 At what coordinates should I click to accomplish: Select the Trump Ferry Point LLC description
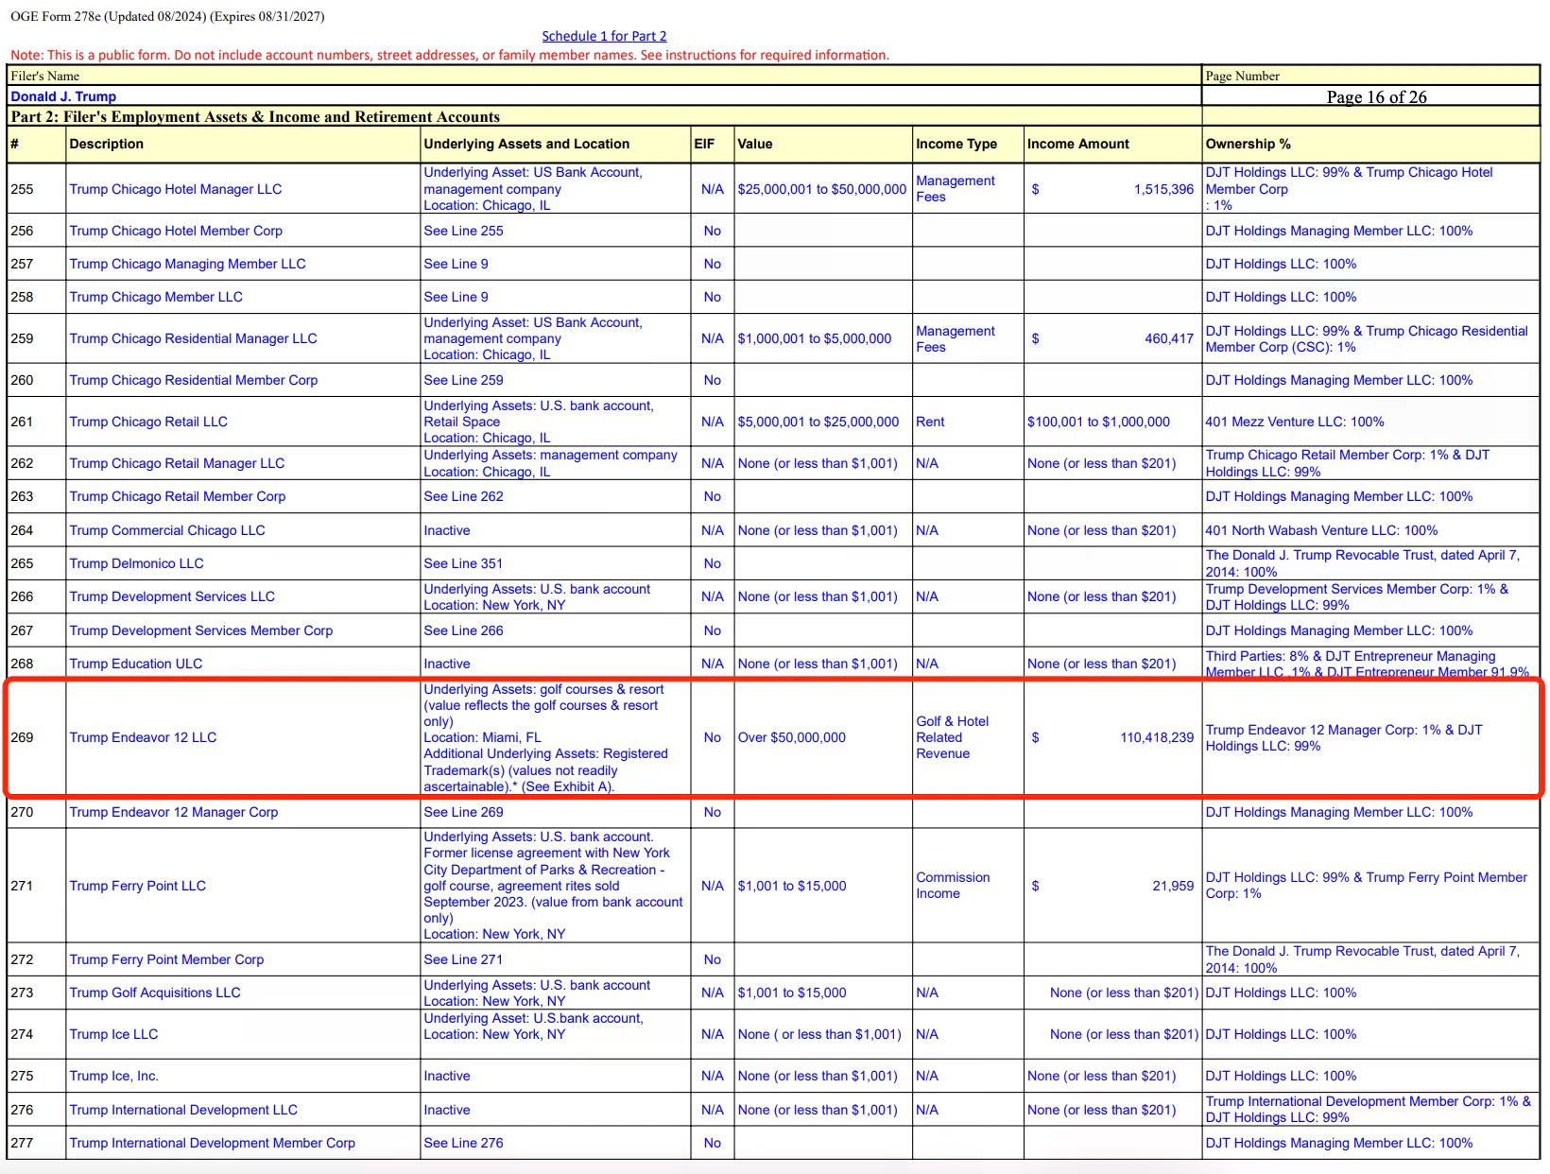tap(137, 886)
